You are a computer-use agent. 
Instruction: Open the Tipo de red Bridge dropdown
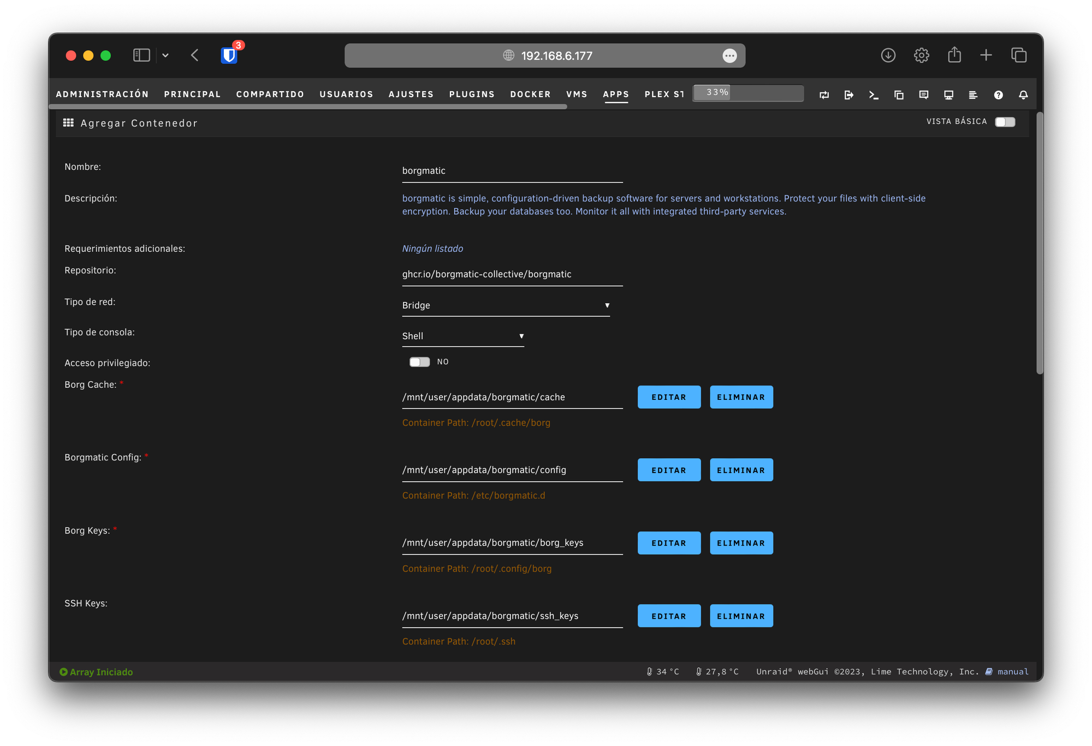coord(506,305)
